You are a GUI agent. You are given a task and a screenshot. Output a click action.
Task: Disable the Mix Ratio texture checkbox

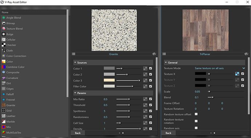point(151,99)
